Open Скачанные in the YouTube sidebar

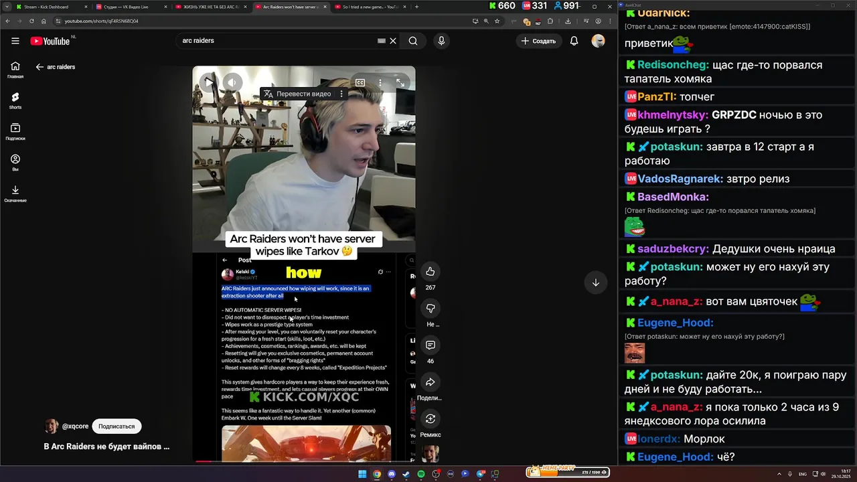pos(15,194)
